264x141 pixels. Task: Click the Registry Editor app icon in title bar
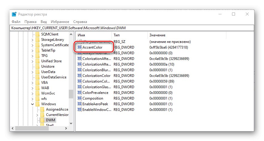(x=14, y=14)
